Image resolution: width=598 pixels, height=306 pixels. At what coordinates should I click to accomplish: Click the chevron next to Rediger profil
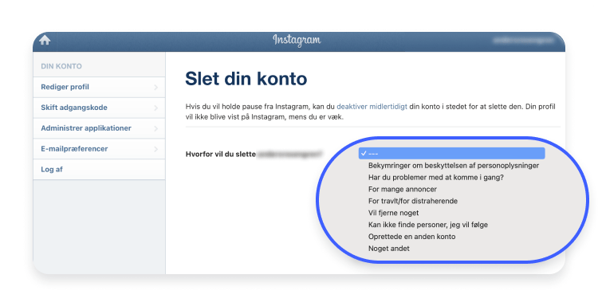coord(156,88)
